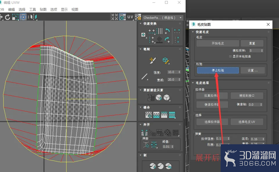Click rotate 90 degrees icon in 快速变换
This screenshot has height=172, width=279.
(x=167, y=31)
